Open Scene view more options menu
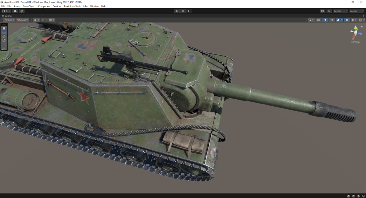366x198 pixels. point(364,16)
